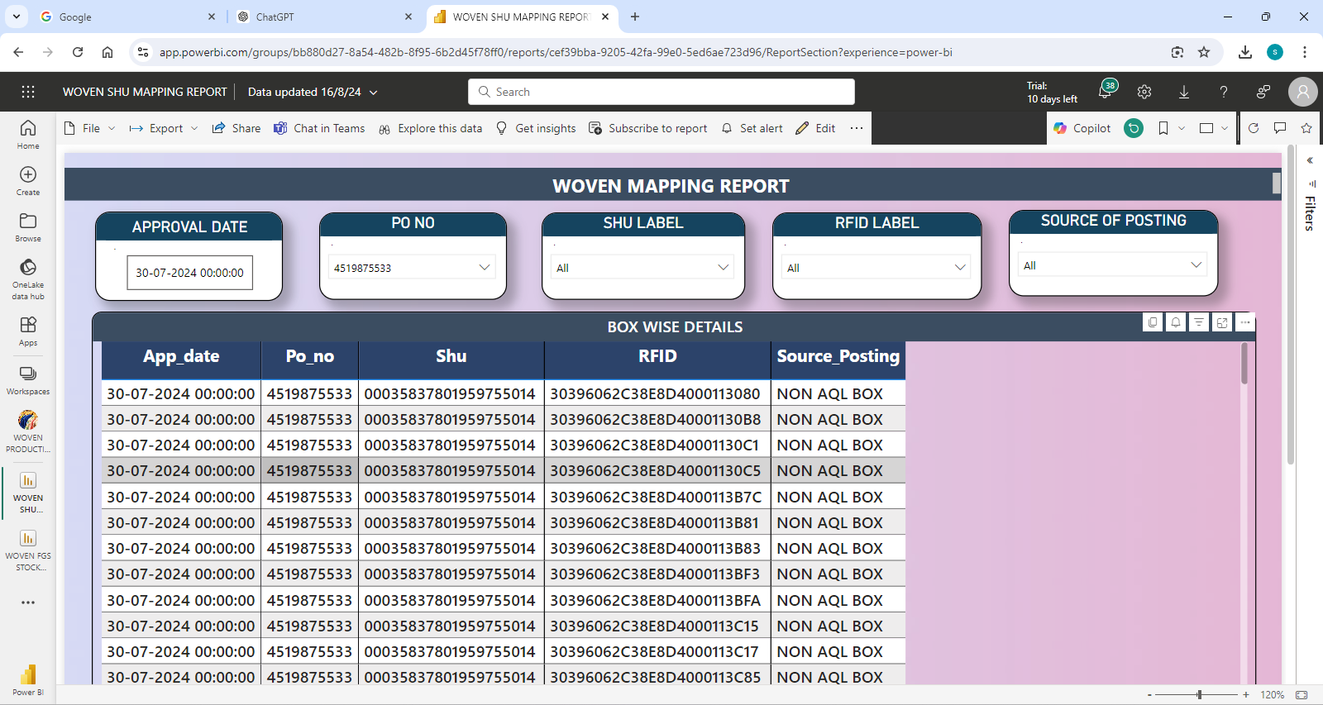Open the Export menu
1323x705 pixels.
pos(165,128)
